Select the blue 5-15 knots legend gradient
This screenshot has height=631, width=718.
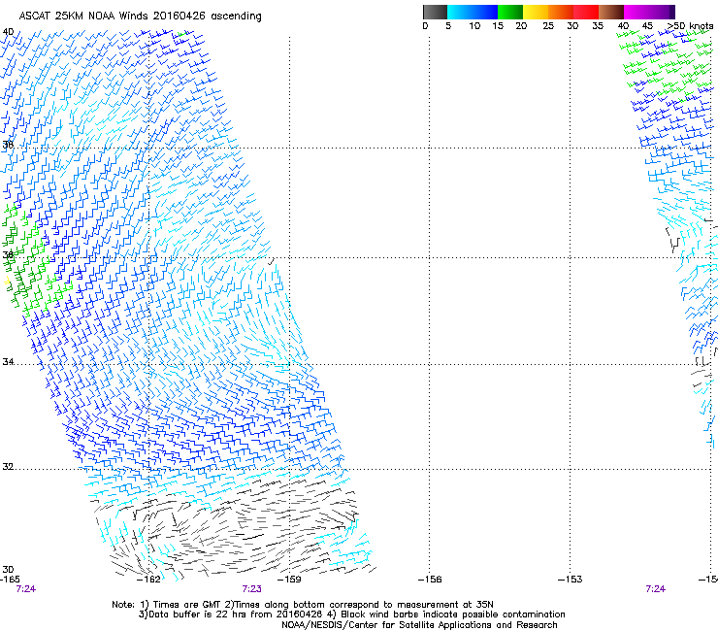pyautogui.click(x=473, y=12)
